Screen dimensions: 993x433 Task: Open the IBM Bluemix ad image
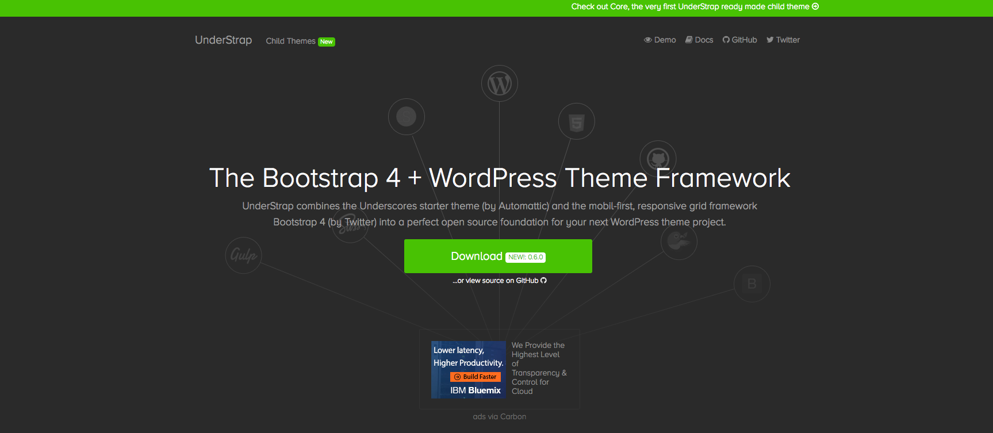tap(469, 370)
